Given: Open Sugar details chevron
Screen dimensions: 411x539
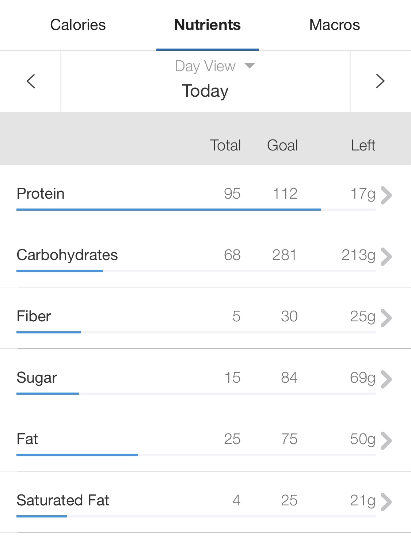Looking at the screenshot, I should 386,379.
